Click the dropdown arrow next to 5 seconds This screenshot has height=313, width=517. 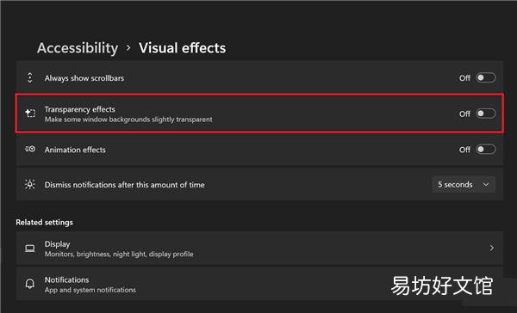(x=486, y=185)
